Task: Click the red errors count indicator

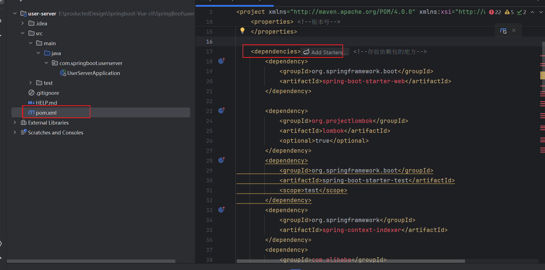Action: [x=495, y=12]
